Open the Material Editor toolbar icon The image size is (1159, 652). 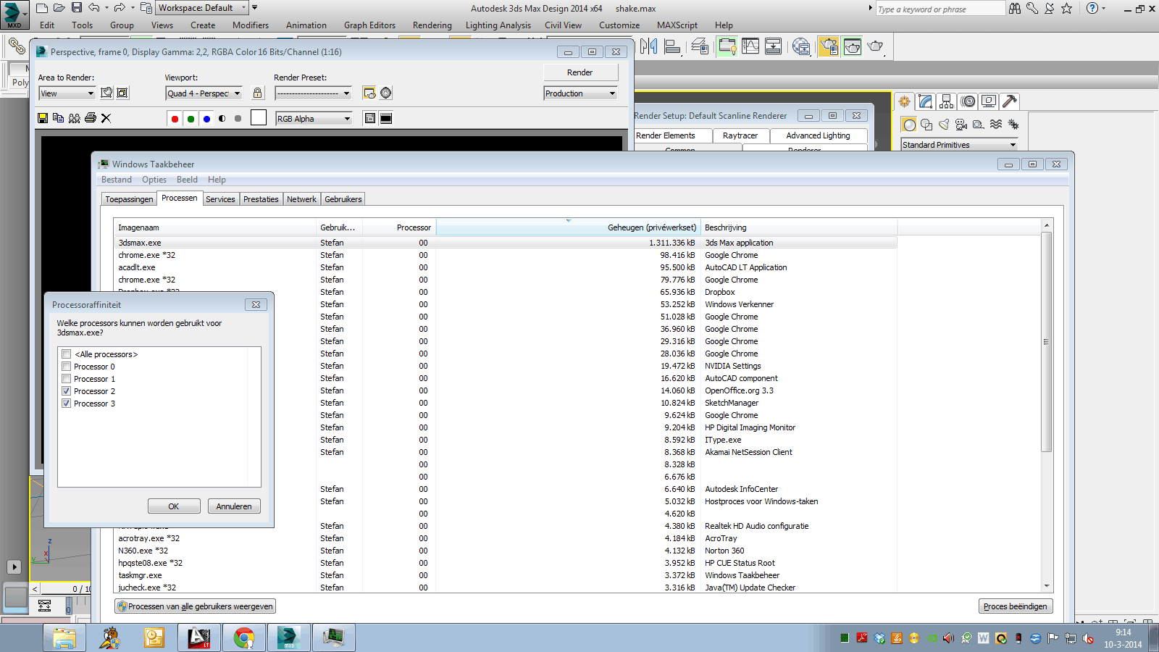point(801,46)
